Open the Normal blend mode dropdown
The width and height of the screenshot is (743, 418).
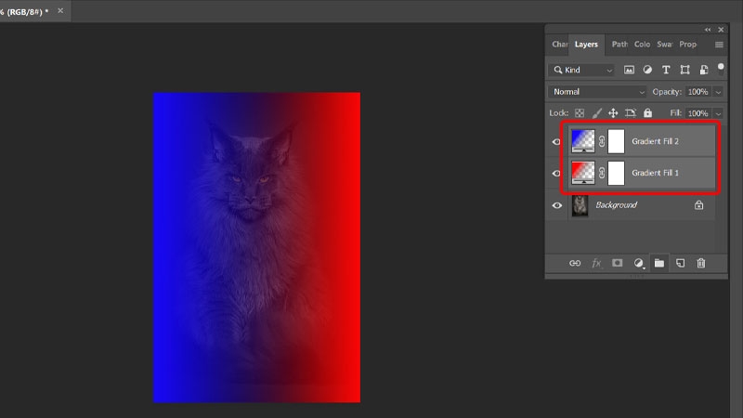pos(597,92)
